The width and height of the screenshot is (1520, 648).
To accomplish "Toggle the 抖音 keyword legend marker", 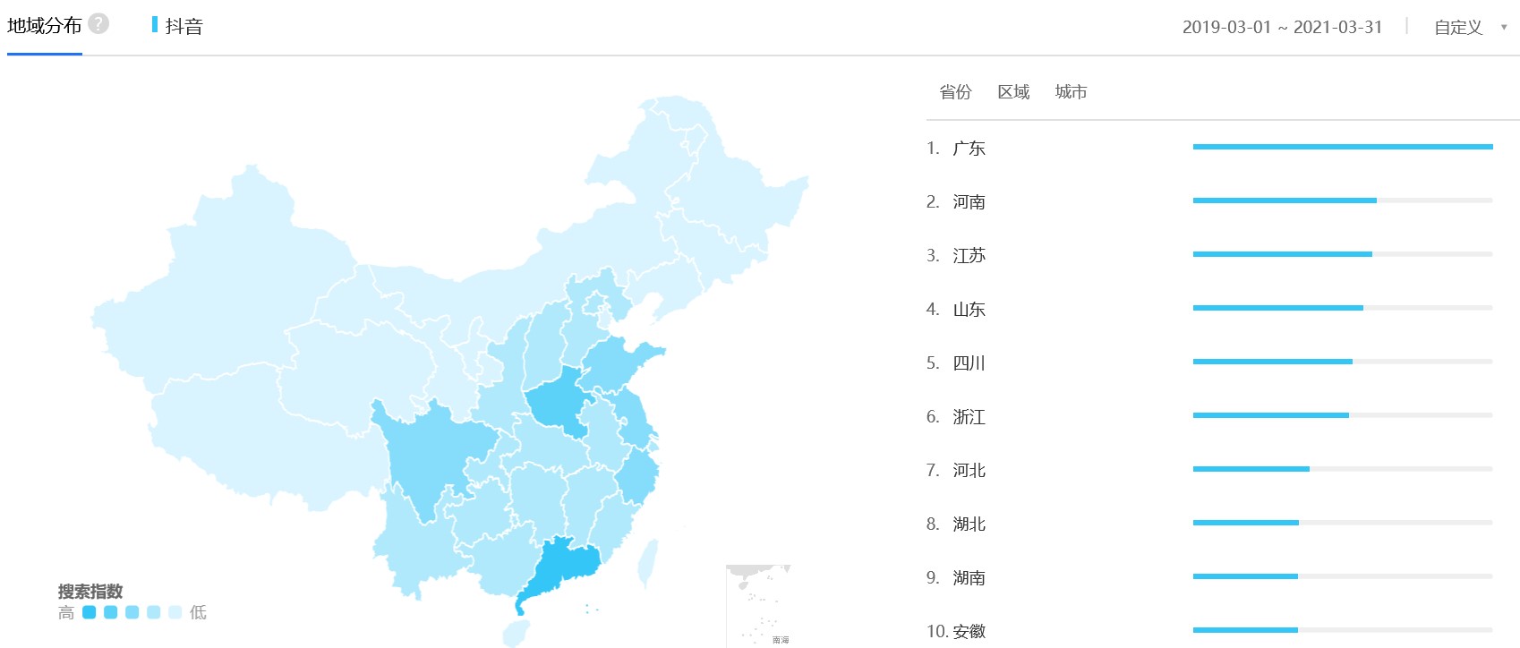I will [155, 25].
